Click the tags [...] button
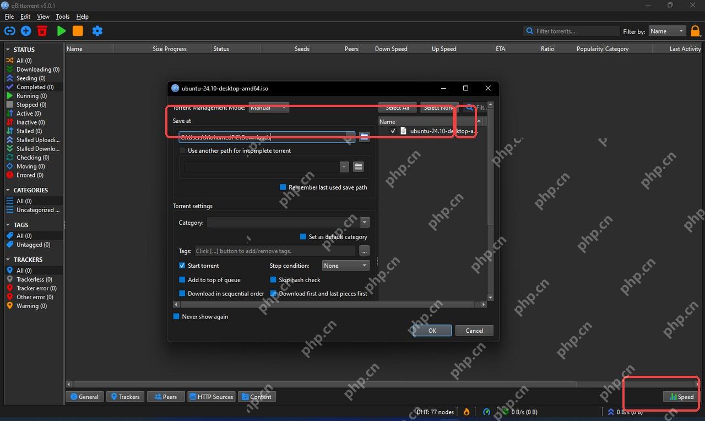705x421 pixels. point(364,251)
